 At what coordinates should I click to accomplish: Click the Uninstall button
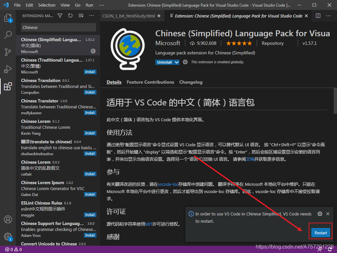click(165, 62)
